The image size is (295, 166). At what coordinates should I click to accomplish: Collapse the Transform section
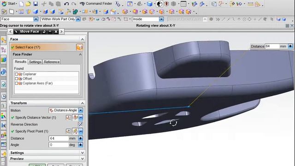(x=83, y=103)
